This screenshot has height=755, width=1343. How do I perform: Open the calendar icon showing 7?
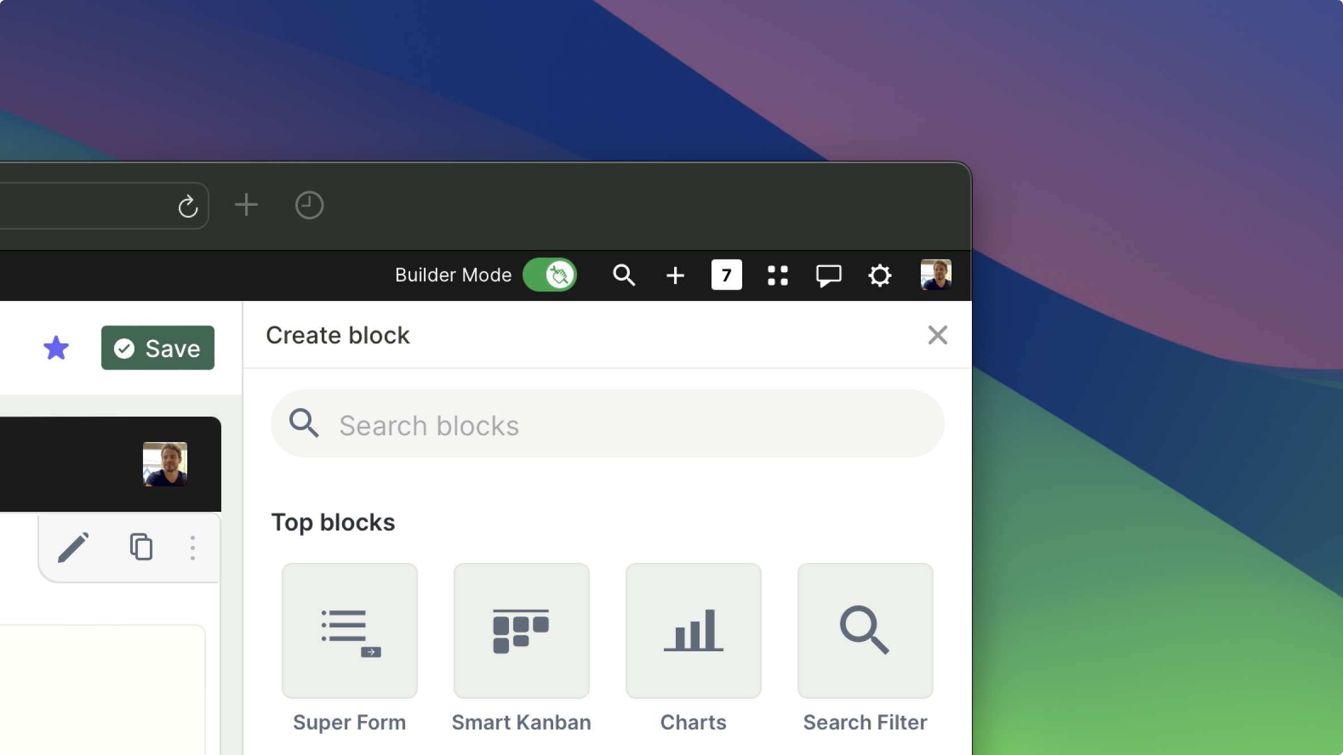[726, 275]
